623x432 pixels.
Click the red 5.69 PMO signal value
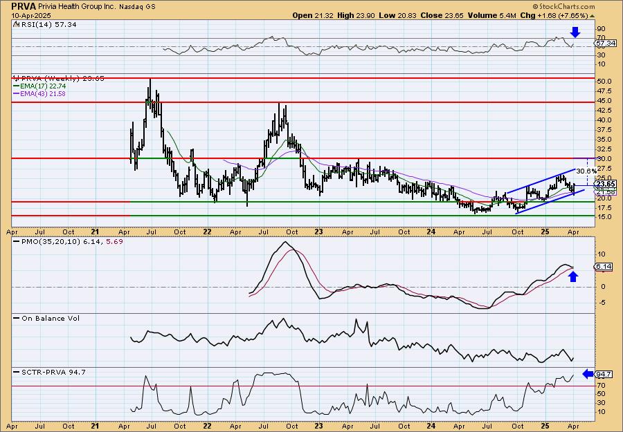coord(114,242)
